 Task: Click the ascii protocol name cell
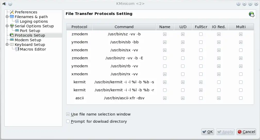79,98
